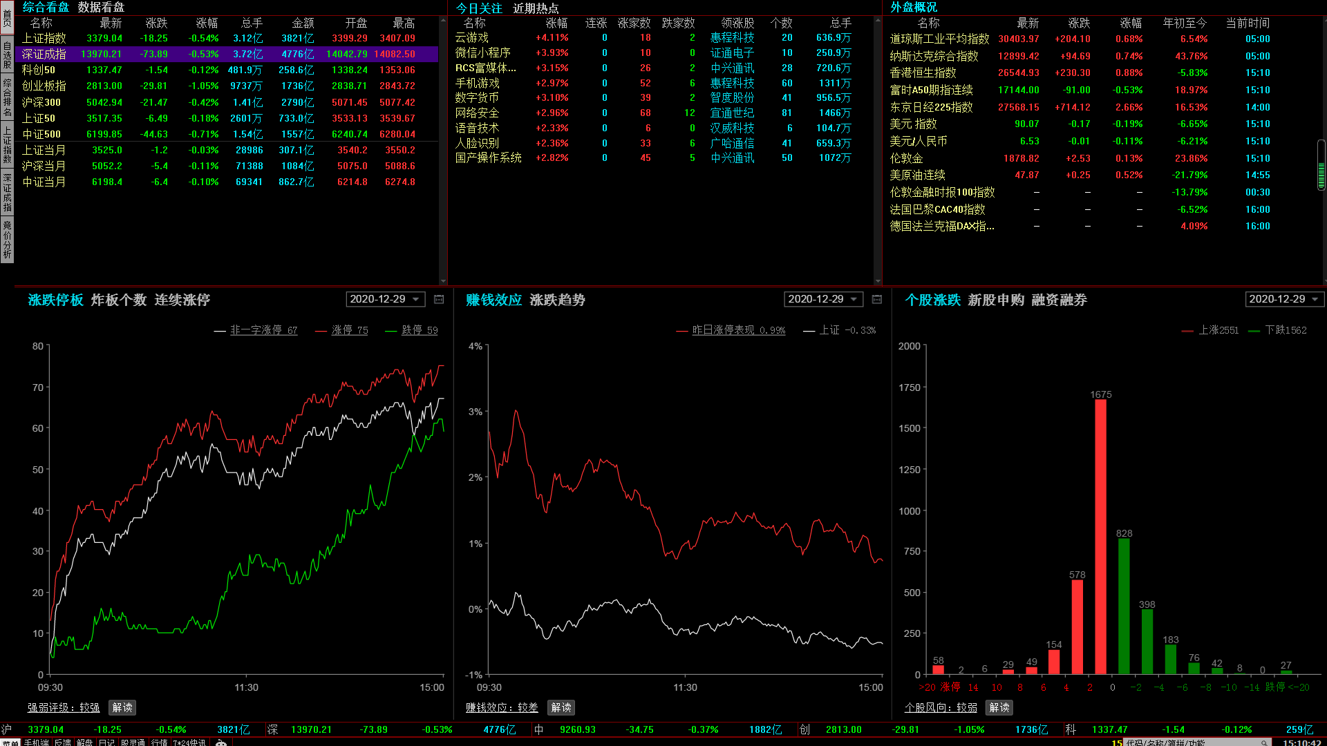
Task: Select the 中证500 row
Action: tap(227, 134)
